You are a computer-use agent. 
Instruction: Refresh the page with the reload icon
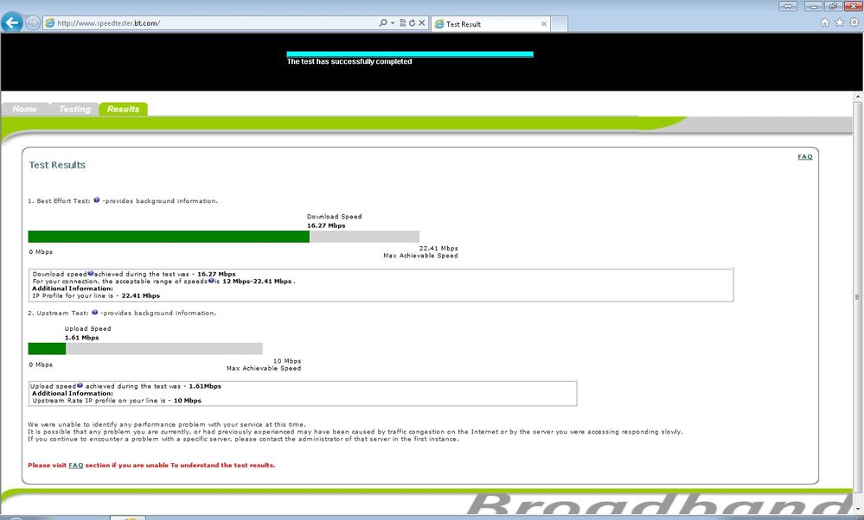[413, 23]
